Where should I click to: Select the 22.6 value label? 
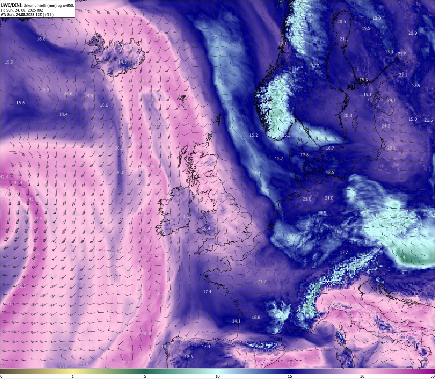(307, 199)
